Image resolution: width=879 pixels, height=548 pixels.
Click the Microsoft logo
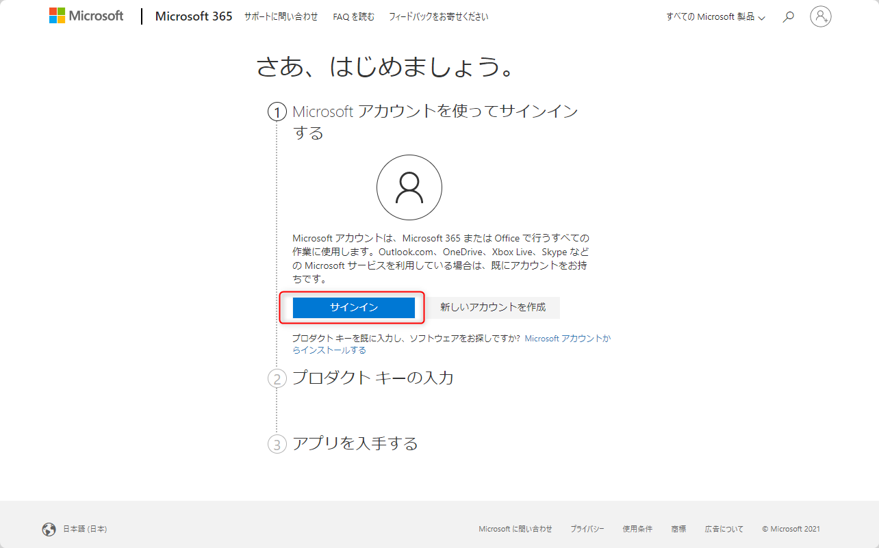[86, 16]
